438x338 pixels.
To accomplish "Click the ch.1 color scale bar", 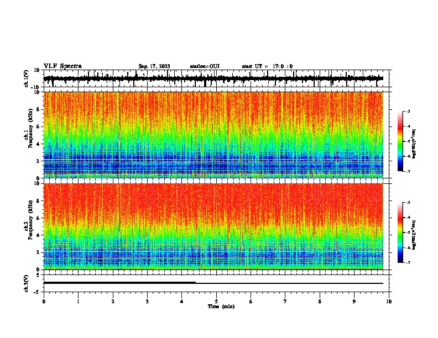I will [x=400, y=141].
